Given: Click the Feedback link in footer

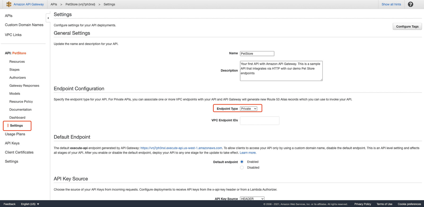Looking at the screenshot, I should click(x=10, y=204).
